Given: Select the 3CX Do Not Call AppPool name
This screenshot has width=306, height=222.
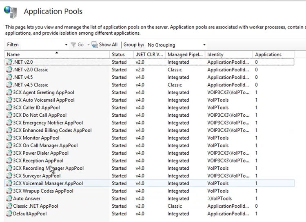Looking at the screenshot, I should pyautogui.click(x=40, y=115).
